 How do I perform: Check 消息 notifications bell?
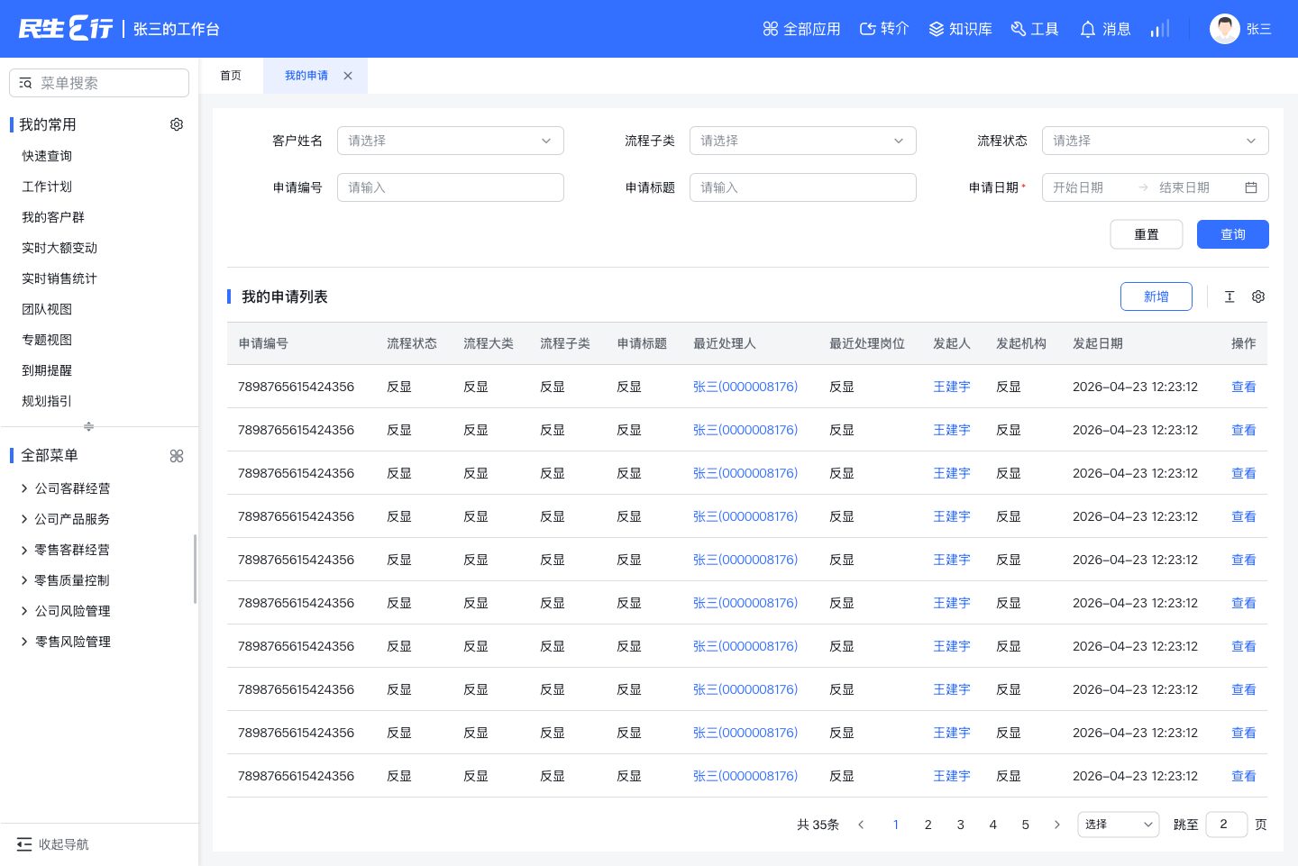coord(1104,29)
